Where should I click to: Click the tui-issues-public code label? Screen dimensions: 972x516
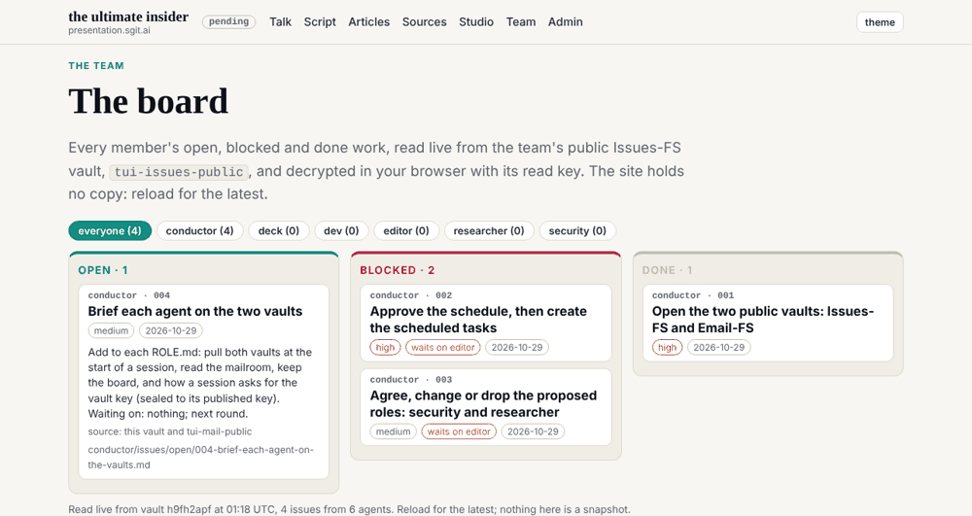[x=179, y=172]
